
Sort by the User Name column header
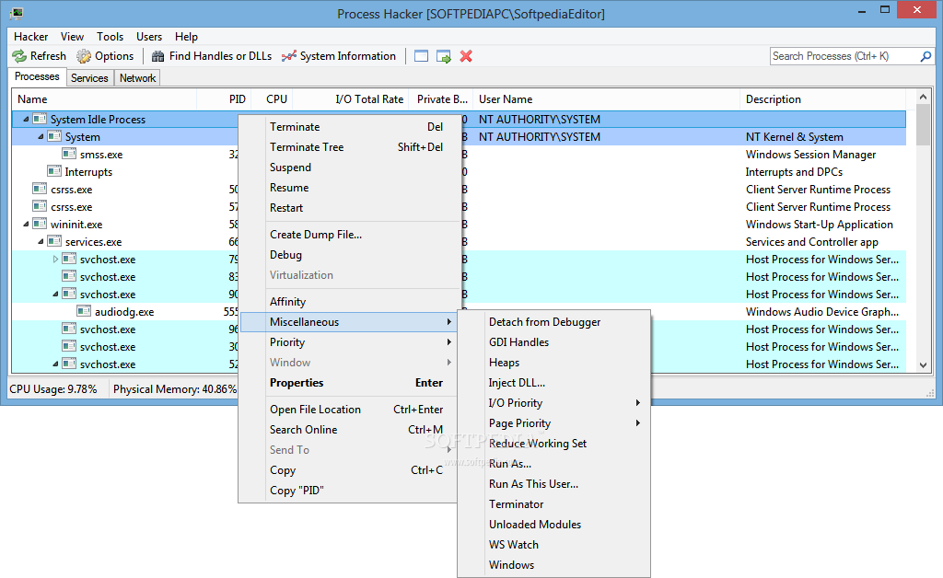[606, 99]
